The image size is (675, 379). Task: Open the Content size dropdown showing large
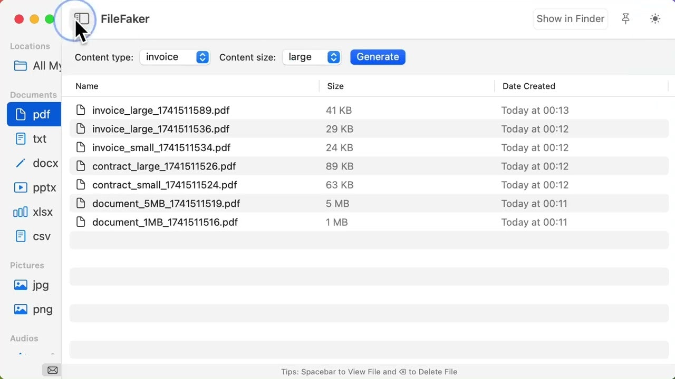pos(312,57)
